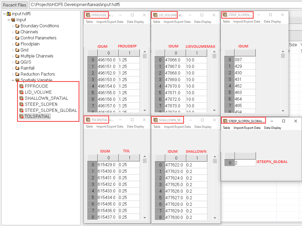Open Import/Export Data menu in TOLSPATIAL window
Screen dimensions: 302x226
tap(110, 127)
